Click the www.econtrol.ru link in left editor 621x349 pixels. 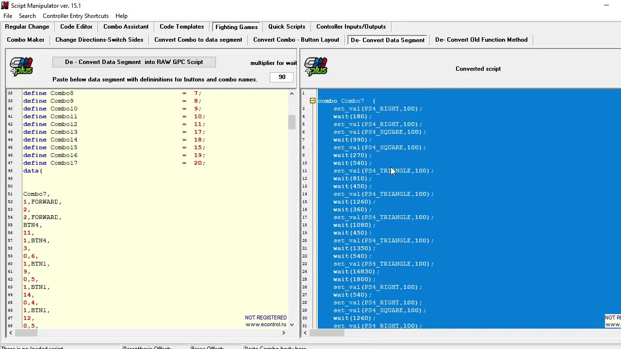[x=266, y=325]
